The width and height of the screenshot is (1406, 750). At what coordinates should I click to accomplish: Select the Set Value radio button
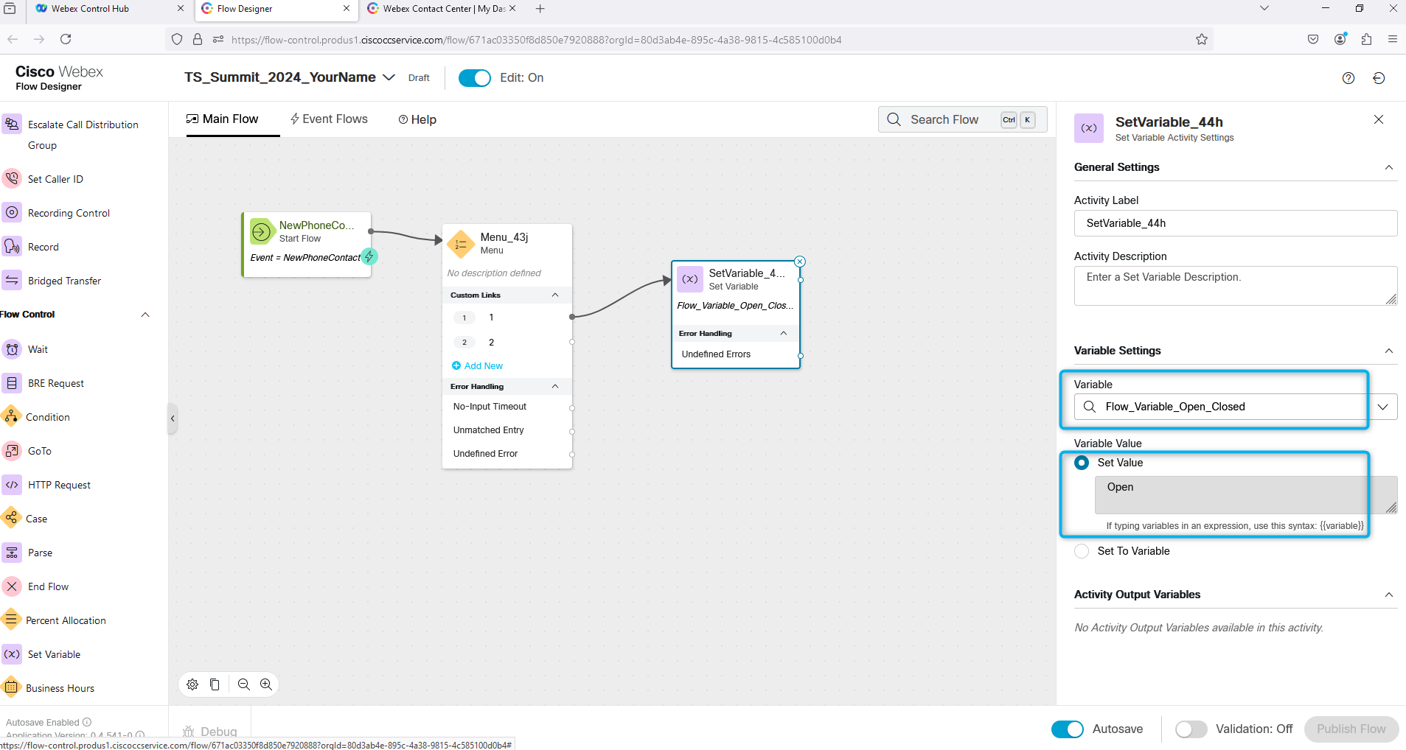tap(1082, 463)
